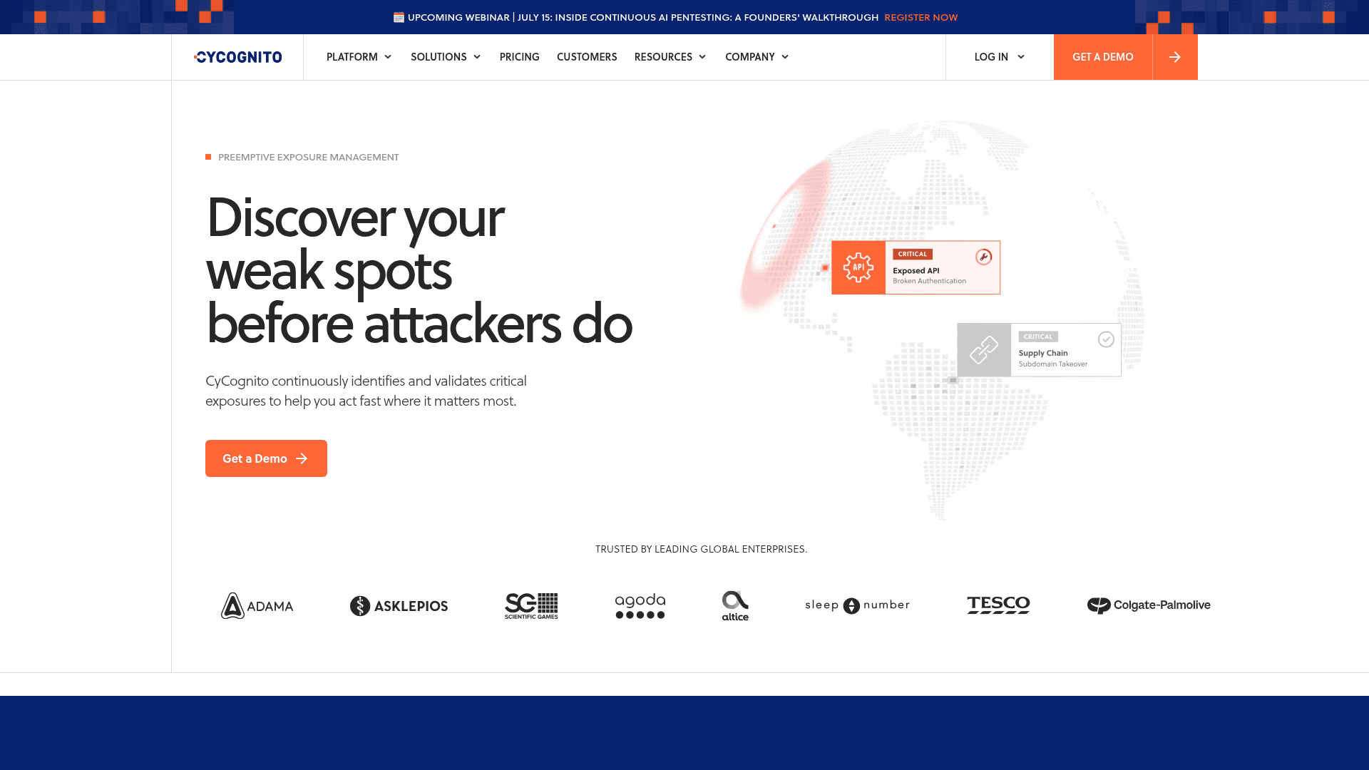Image resolution: width=1369 pixels, height=770 pixels.
Task: Click the altice logo
Action: [x=735, y=606]
